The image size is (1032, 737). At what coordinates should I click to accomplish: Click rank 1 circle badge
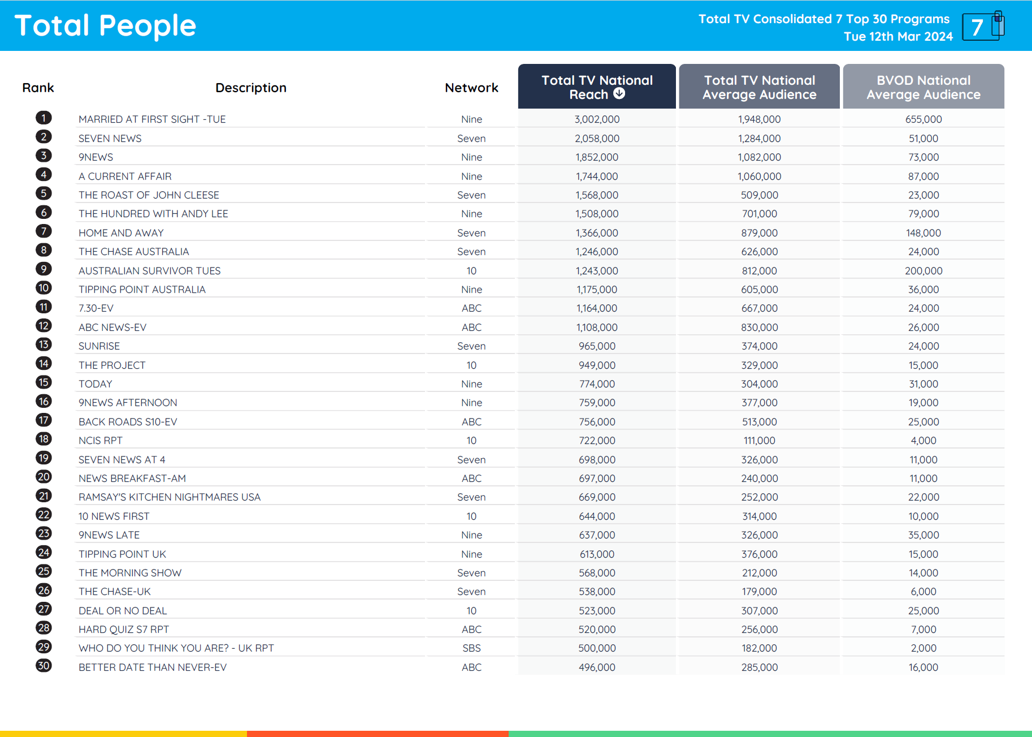click(x=44, y=118)
